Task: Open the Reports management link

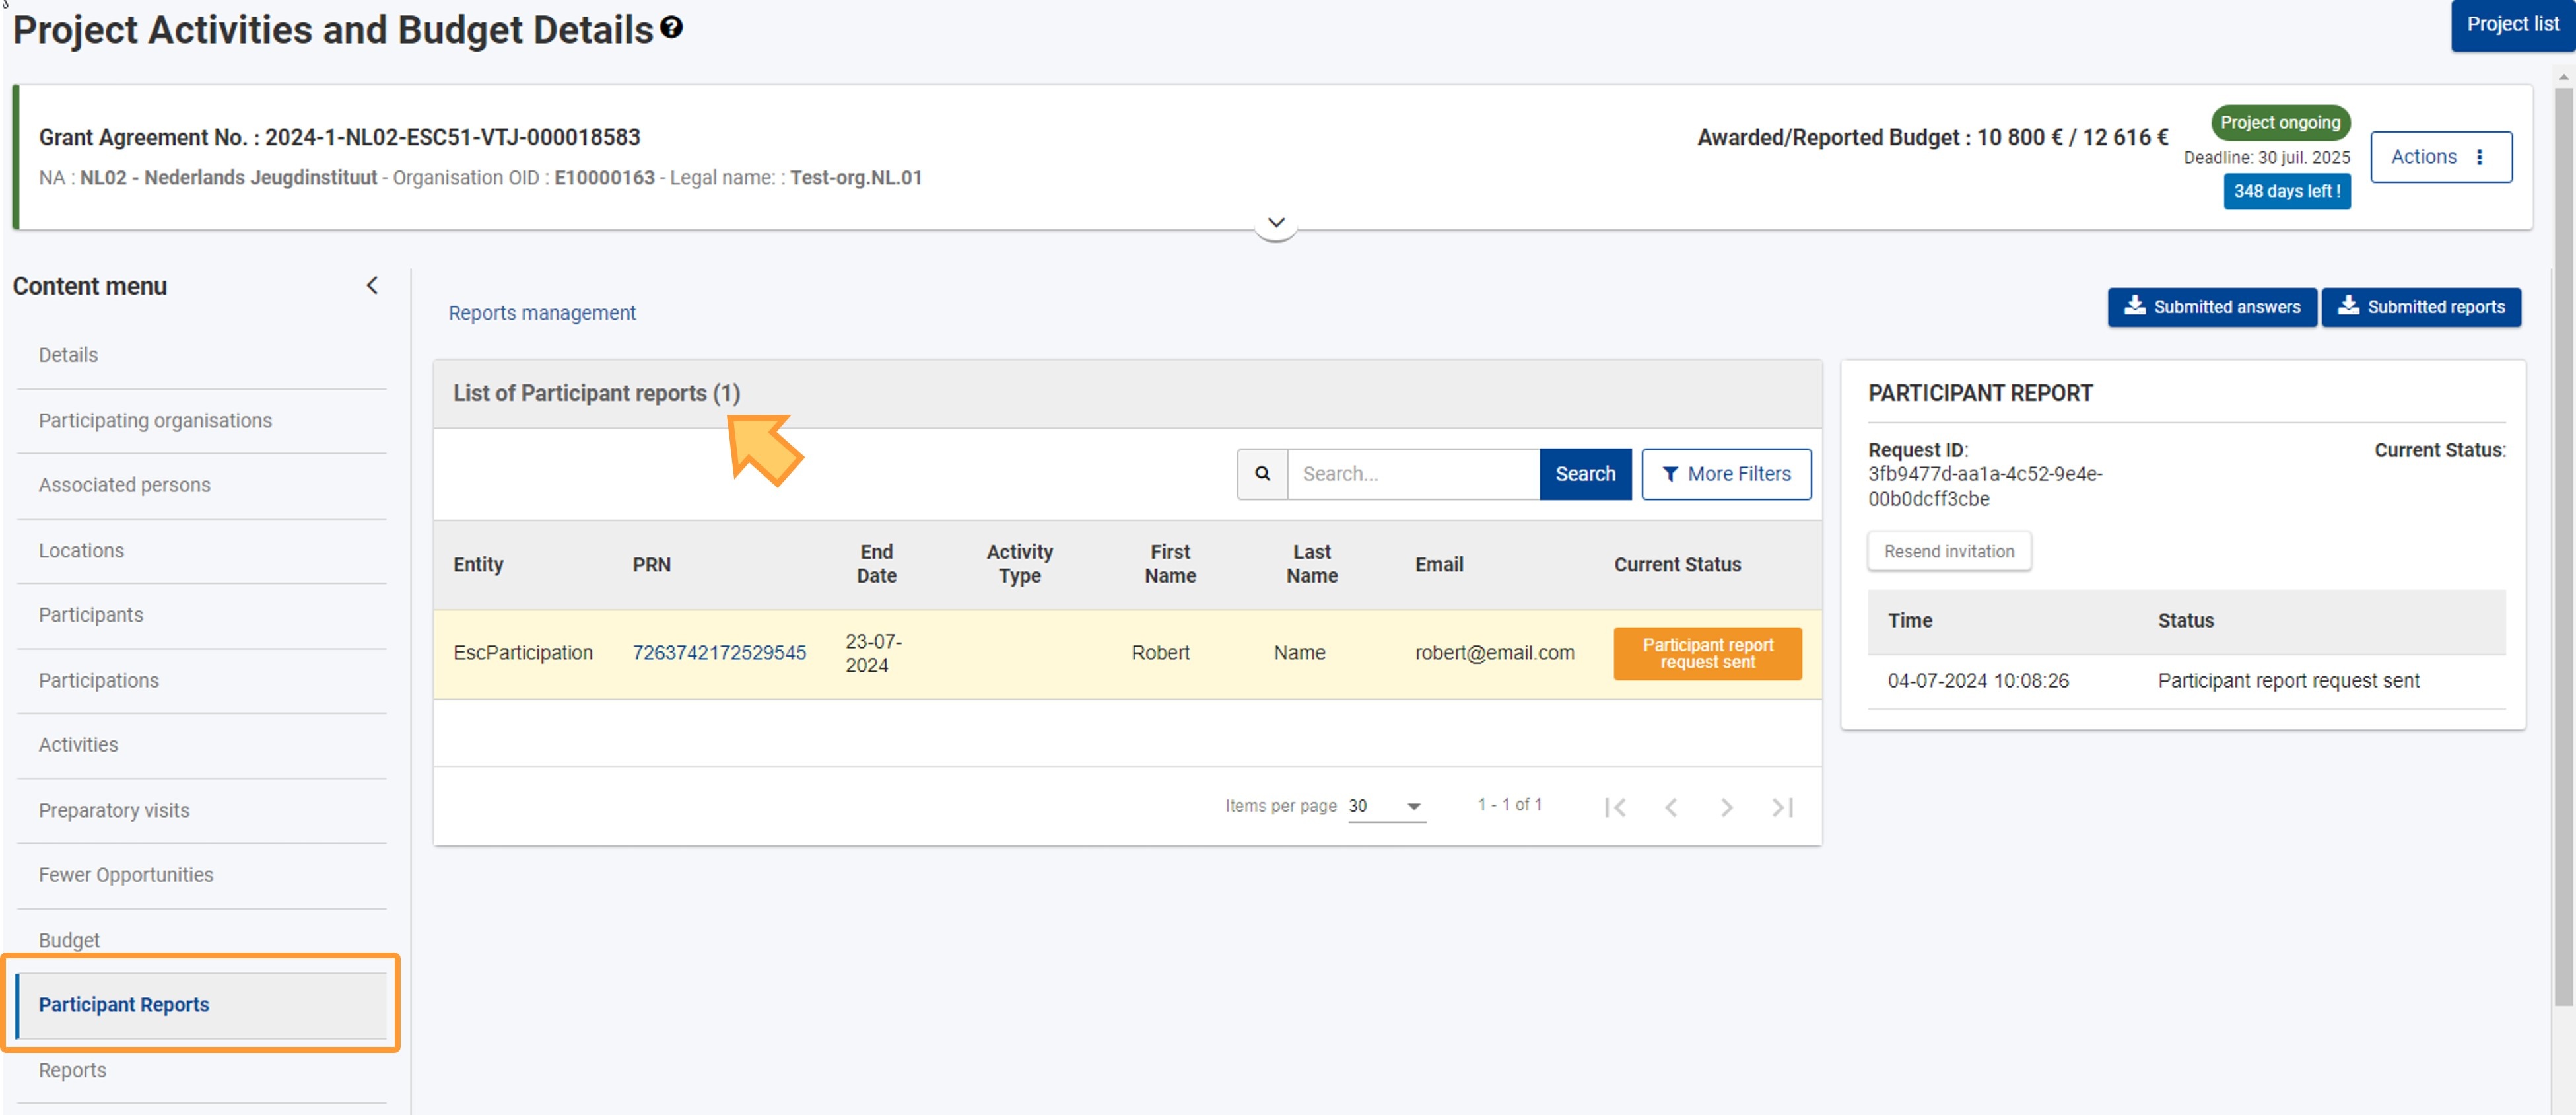Action: click(x=542, y=313)
